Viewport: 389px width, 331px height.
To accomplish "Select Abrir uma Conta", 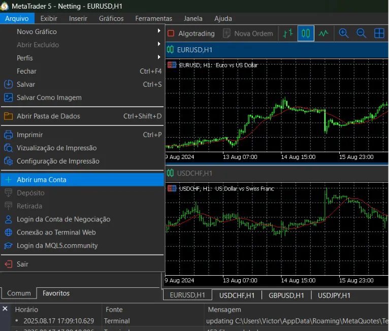I will pos(82,180).
